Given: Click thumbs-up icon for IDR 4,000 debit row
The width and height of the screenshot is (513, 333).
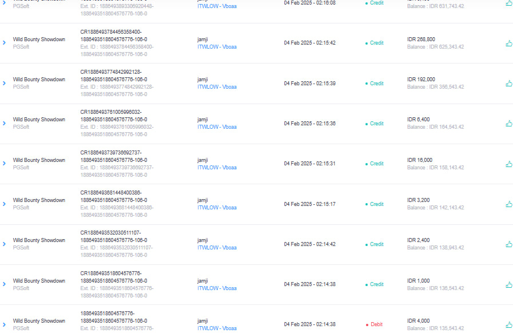Looking at the screenshot, I should click(x=509, y=325).
